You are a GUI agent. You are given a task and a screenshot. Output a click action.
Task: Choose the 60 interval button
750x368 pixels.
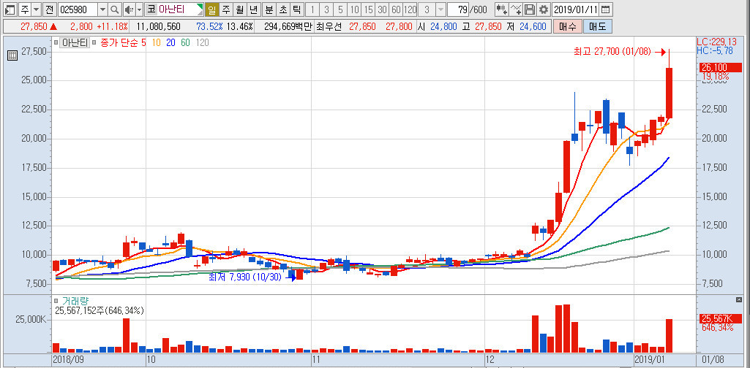coord(396,9)
